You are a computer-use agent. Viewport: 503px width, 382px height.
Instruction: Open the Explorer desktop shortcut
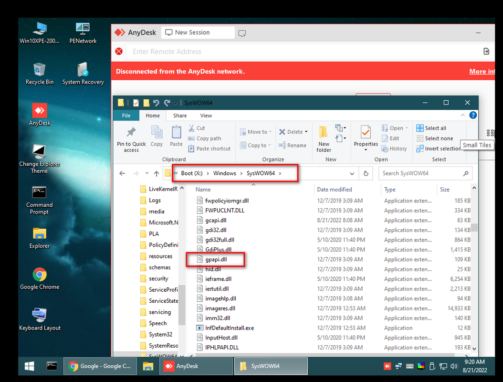pos(40,238)
